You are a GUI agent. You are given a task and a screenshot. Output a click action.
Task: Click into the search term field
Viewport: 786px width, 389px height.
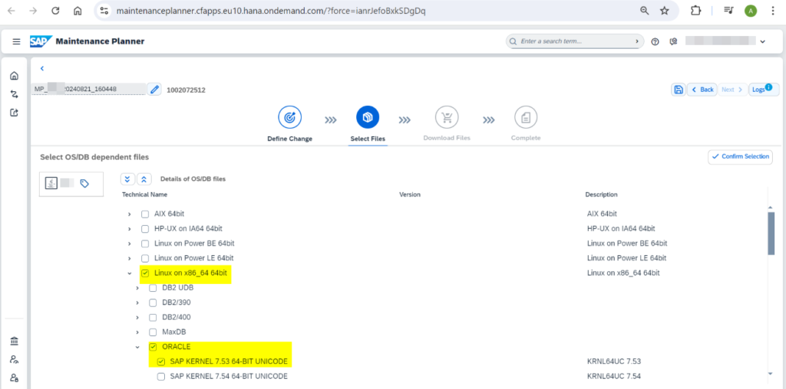(574, 41)
